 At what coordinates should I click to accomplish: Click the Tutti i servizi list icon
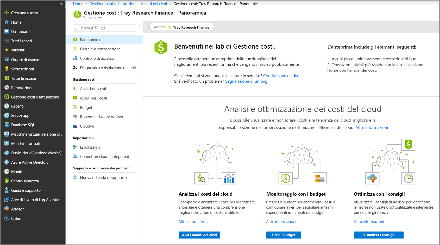[x=7, y=41]
